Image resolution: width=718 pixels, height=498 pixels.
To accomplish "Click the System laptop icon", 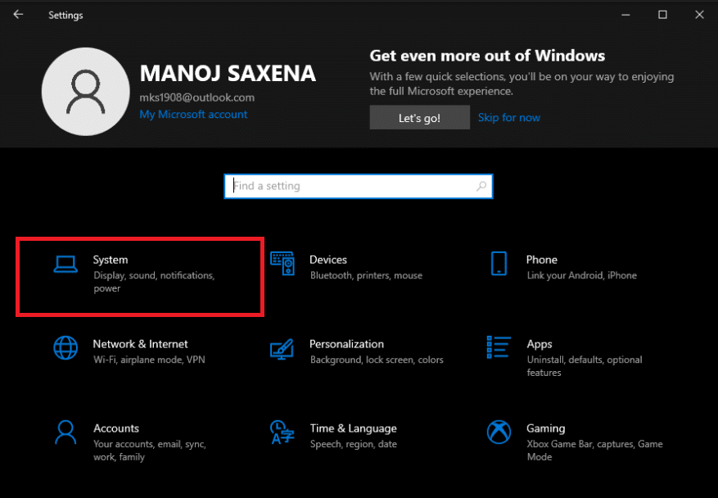I will click(x=65, y=263).
